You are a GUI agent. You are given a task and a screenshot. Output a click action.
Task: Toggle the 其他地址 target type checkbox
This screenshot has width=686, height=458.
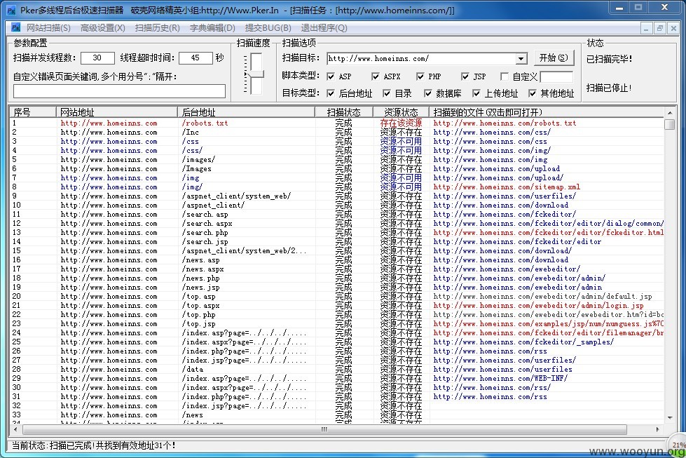(x=532, y=93)
